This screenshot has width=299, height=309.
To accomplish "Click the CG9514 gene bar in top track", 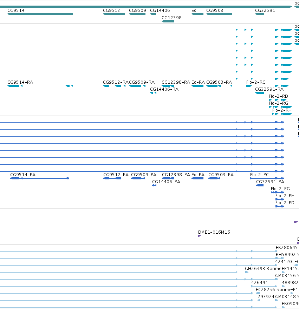I will [x=40, y=14].
